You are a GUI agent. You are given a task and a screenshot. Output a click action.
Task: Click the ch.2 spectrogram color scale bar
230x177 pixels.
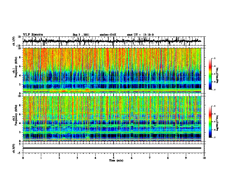coord(210,122)
